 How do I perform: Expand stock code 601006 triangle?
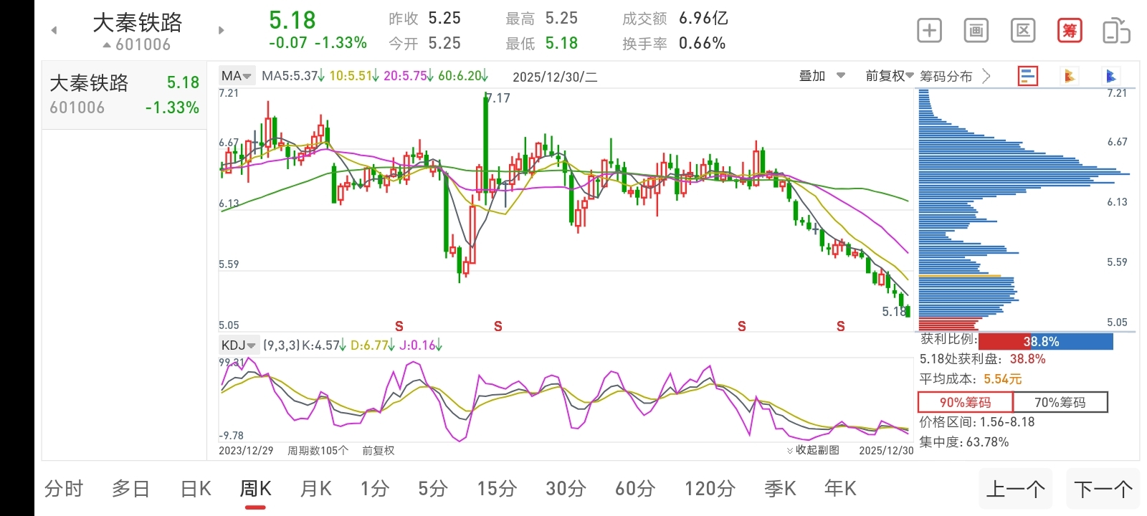click(x=107, y=45)
